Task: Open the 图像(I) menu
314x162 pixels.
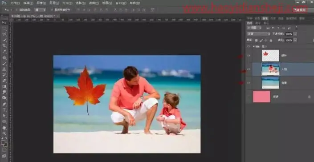Action: (x=41, y=3)
